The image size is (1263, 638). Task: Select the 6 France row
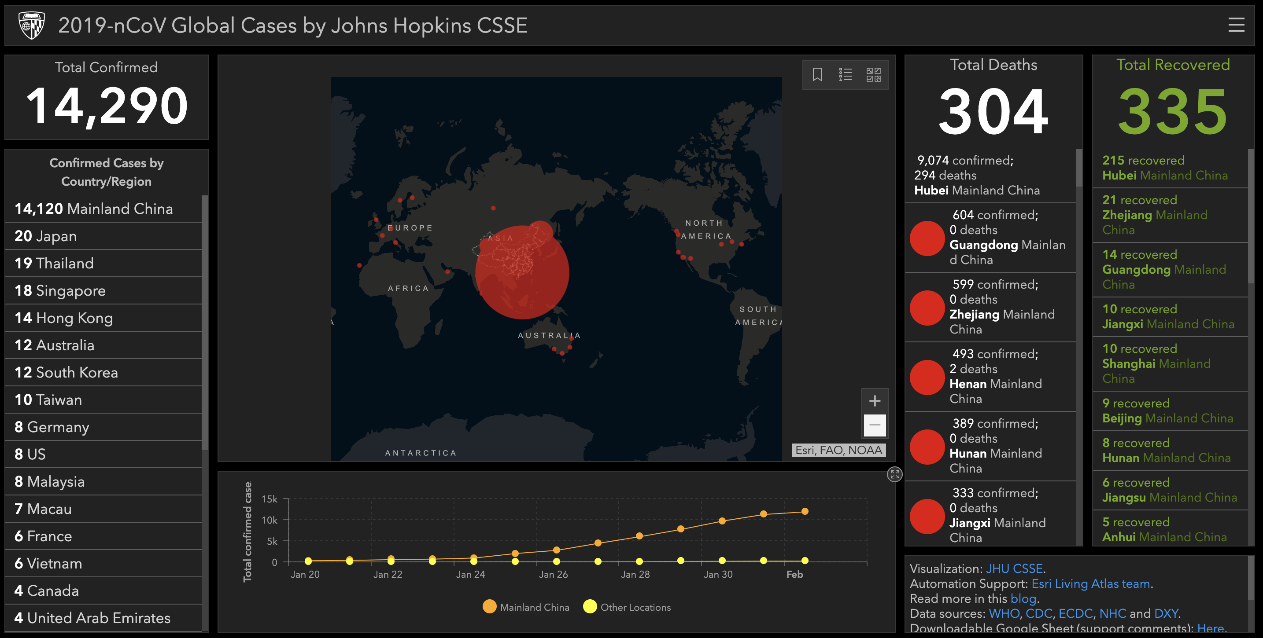coord(103,536)
